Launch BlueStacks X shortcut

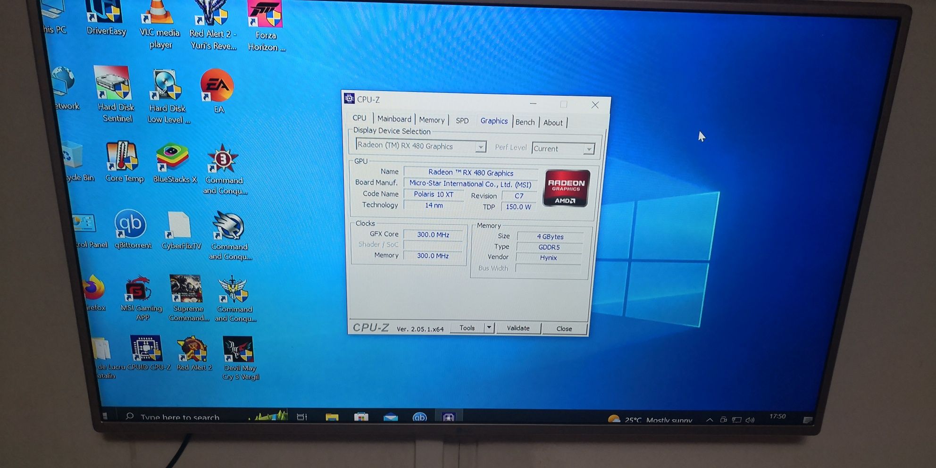pyautogui.click(x=174, y=163)
